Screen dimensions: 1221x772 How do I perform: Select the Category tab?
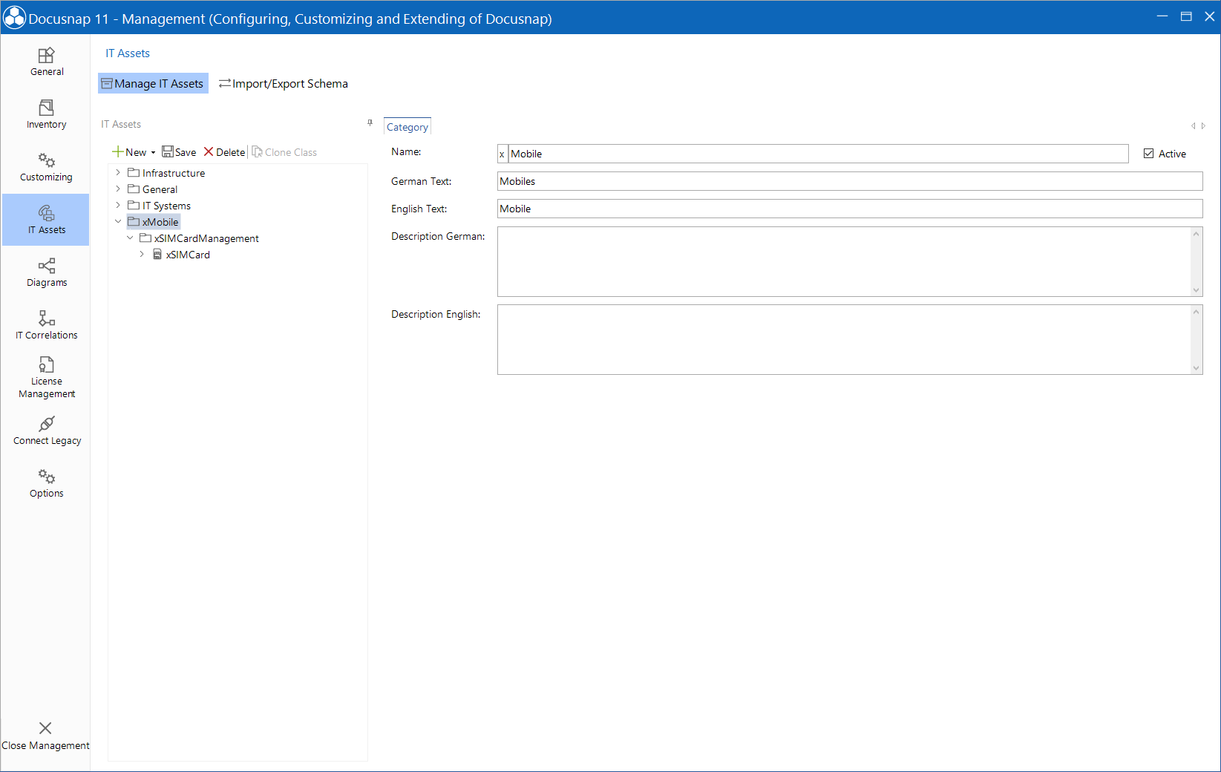(x=407, y=126)
